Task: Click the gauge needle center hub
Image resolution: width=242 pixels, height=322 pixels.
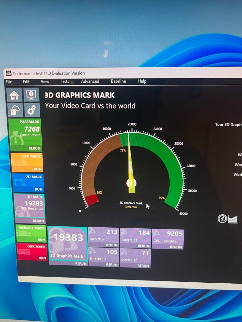Action: tap(131, 183)
